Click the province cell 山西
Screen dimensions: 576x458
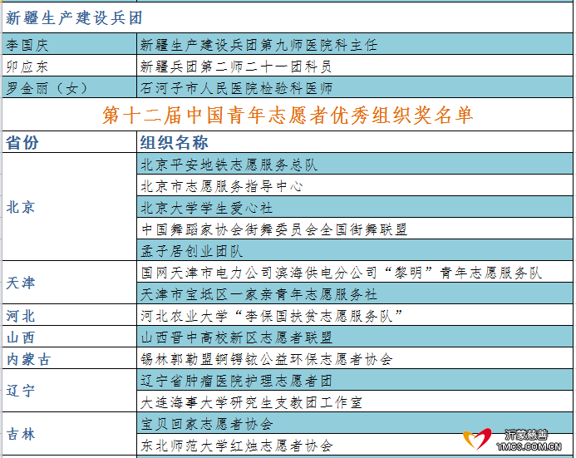(x=70, y=337)
